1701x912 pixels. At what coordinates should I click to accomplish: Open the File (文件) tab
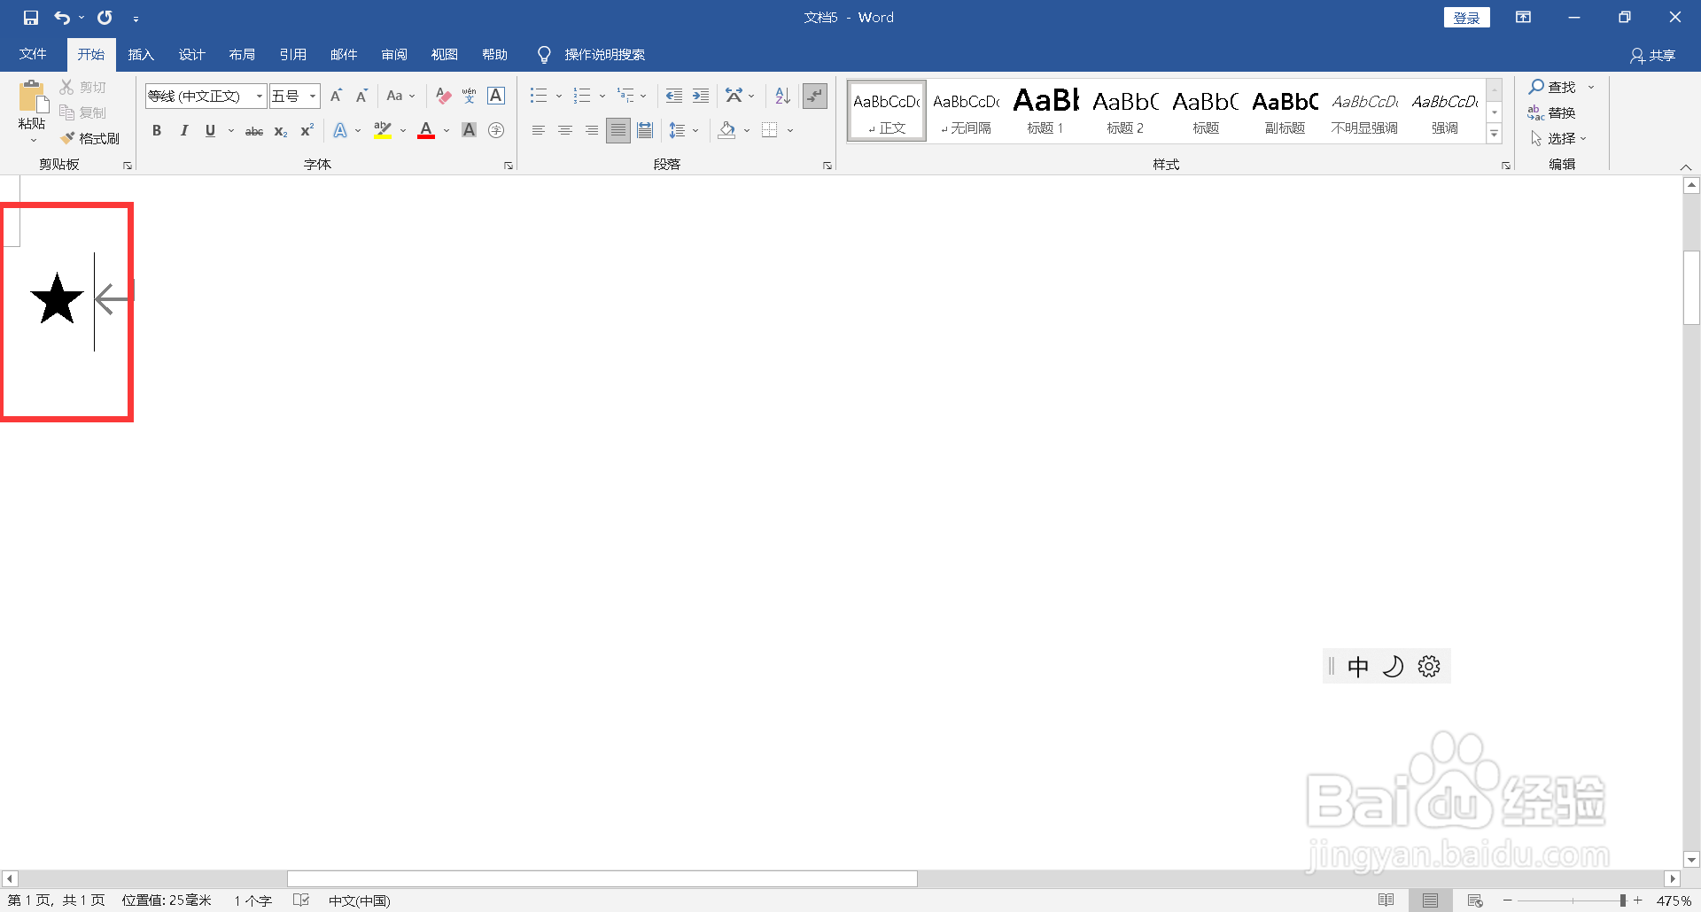(x=33, y=55)
